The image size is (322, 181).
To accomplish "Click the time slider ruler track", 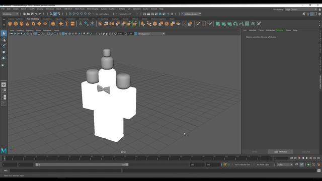I will pyautogui.click(x=137, y=158).
